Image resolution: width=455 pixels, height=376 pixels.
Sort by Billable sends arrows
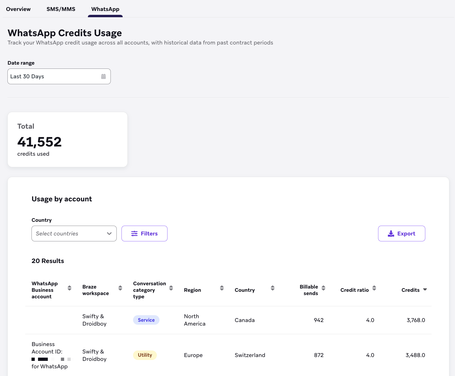323,288
